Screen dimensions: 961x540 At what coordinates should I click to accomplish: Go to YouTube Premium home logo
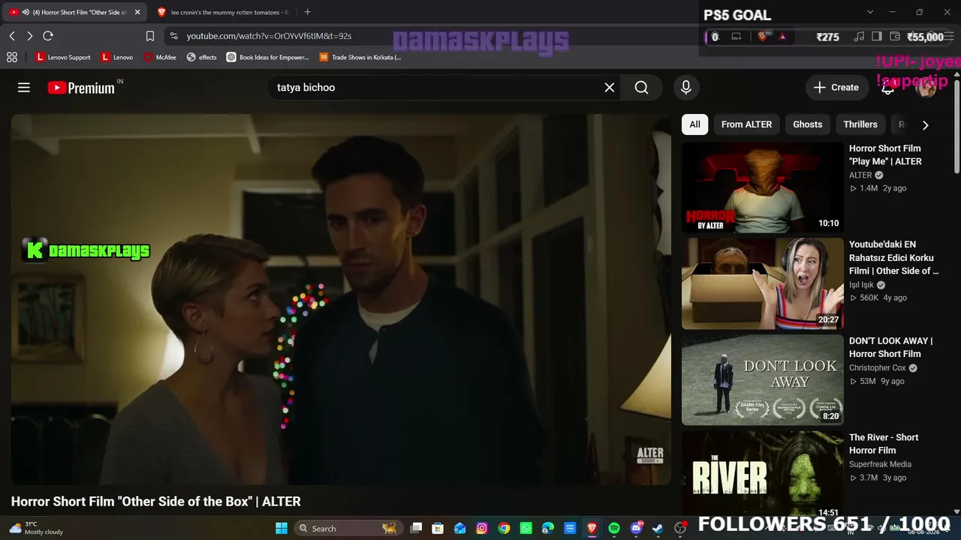(81, 88)
